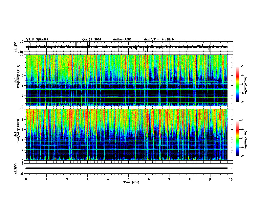Select the date text "Oct. 31, 2024"
Viewport: 260px width, 201px height.
[92, 39]
